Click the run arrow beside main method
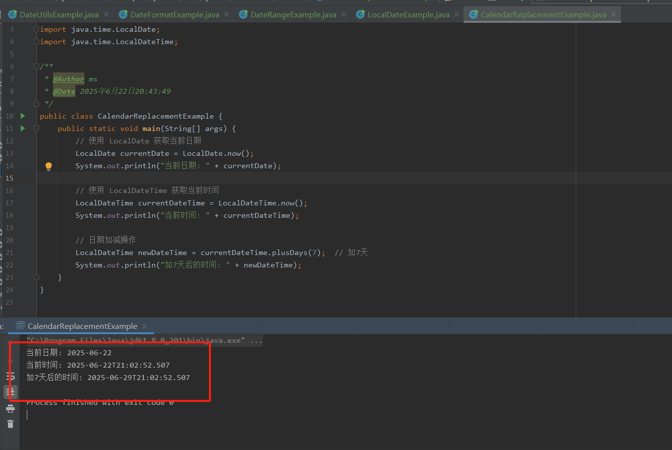The image size is (672, 450). click(23, 129)
